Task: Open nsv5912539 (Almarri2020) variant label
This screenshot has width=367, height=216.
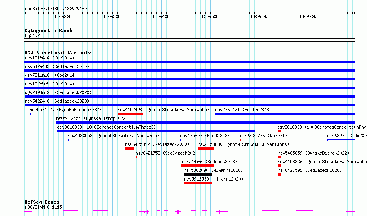Action: click(214, 179)
